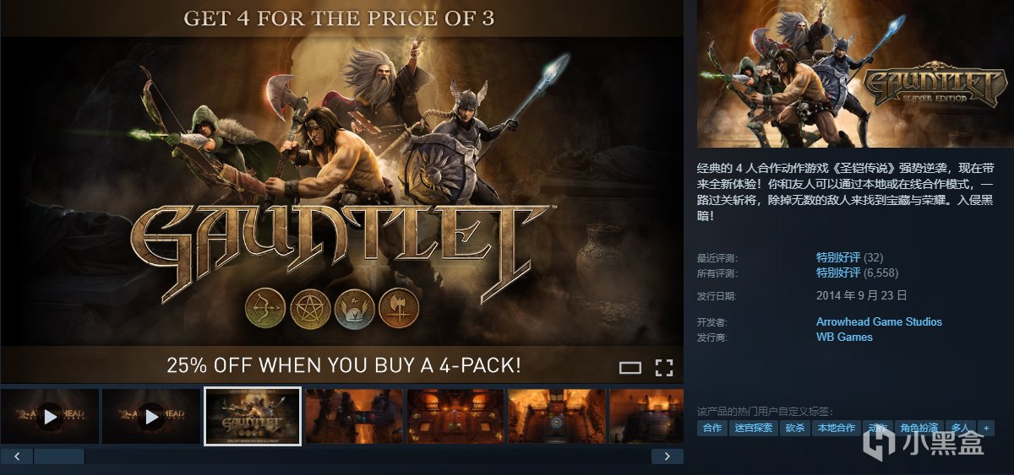The width and height of the screenshot is (1014, 475).
Task: Click the Gauntlet Slayer Edition header image
Action: (853, 73)
